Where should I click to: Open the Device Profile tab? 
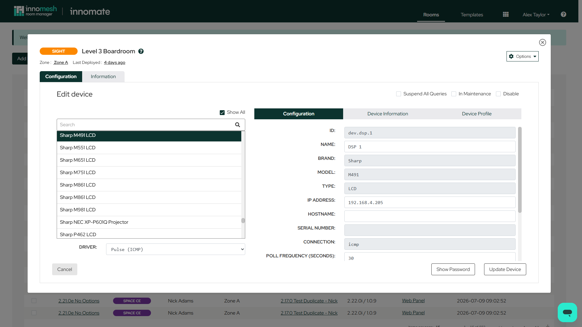(x=477, y=114)
